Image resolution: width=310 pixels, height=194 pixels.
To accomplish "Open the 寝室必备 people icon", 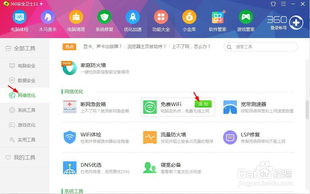I will (150, 167).
